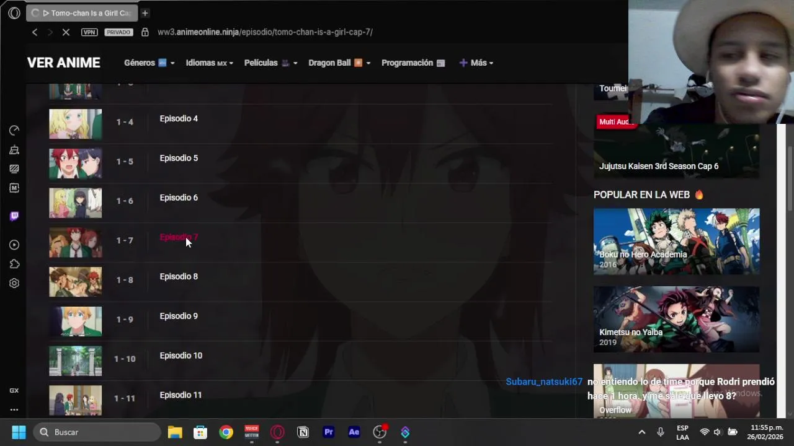Viewport: 794px width, 446px height.
Task: Open the ESP LAA language indicator
Action: [682, 432]
